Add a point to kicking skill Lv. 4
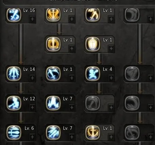Image resolution: width=155 pixels, height=145 pixels. 111,78
